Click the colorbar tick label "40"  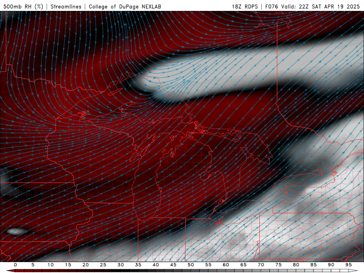156,265
